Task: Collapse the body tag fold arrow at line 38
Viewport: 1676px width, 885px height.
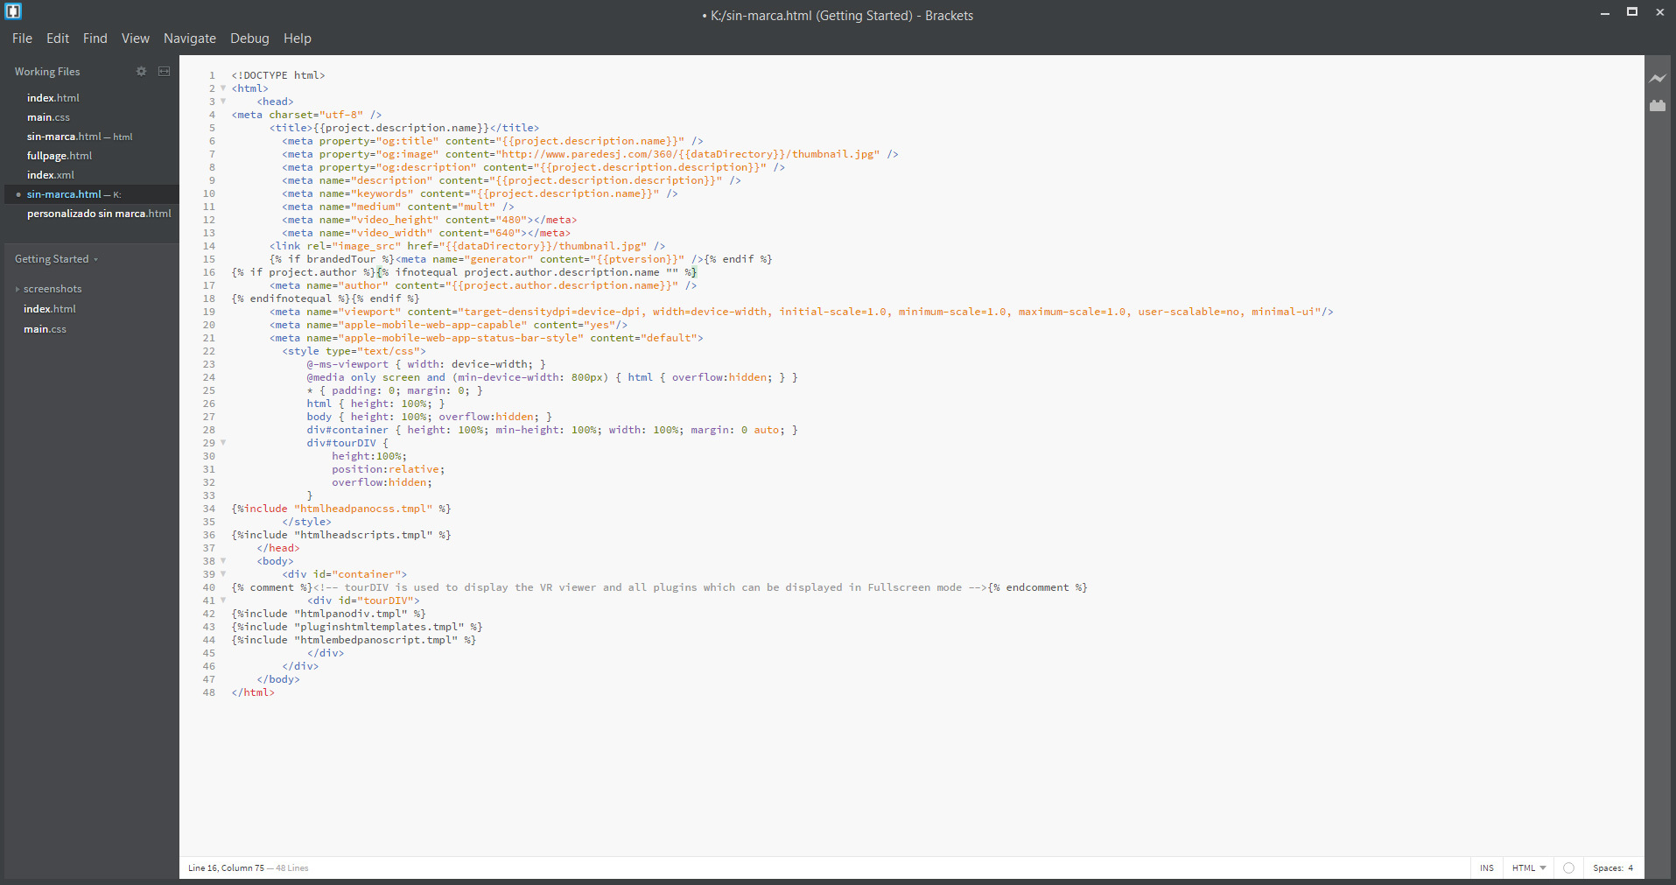Action: tap(223, 561)
